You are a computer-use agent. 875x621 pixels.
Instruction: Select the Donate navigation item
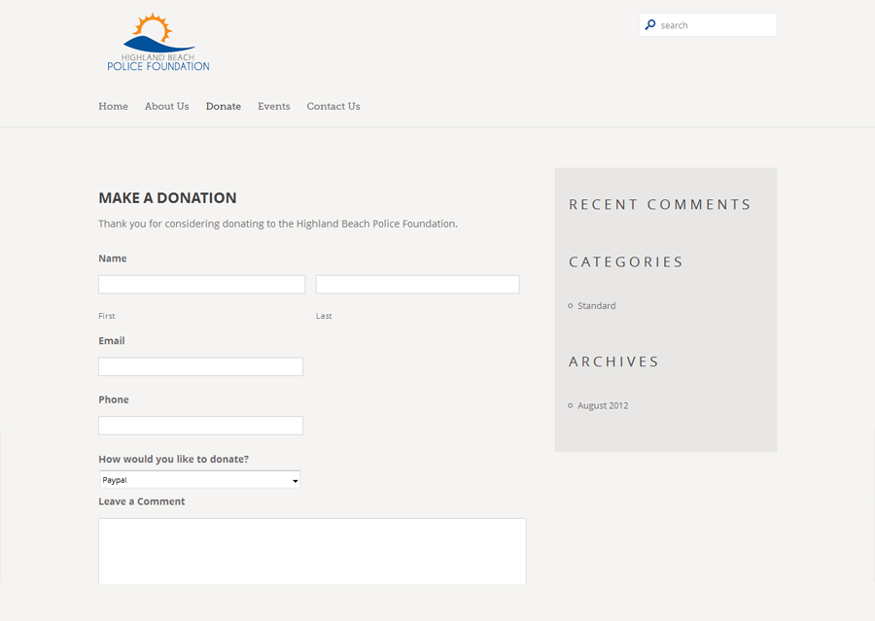pos(223,107)
